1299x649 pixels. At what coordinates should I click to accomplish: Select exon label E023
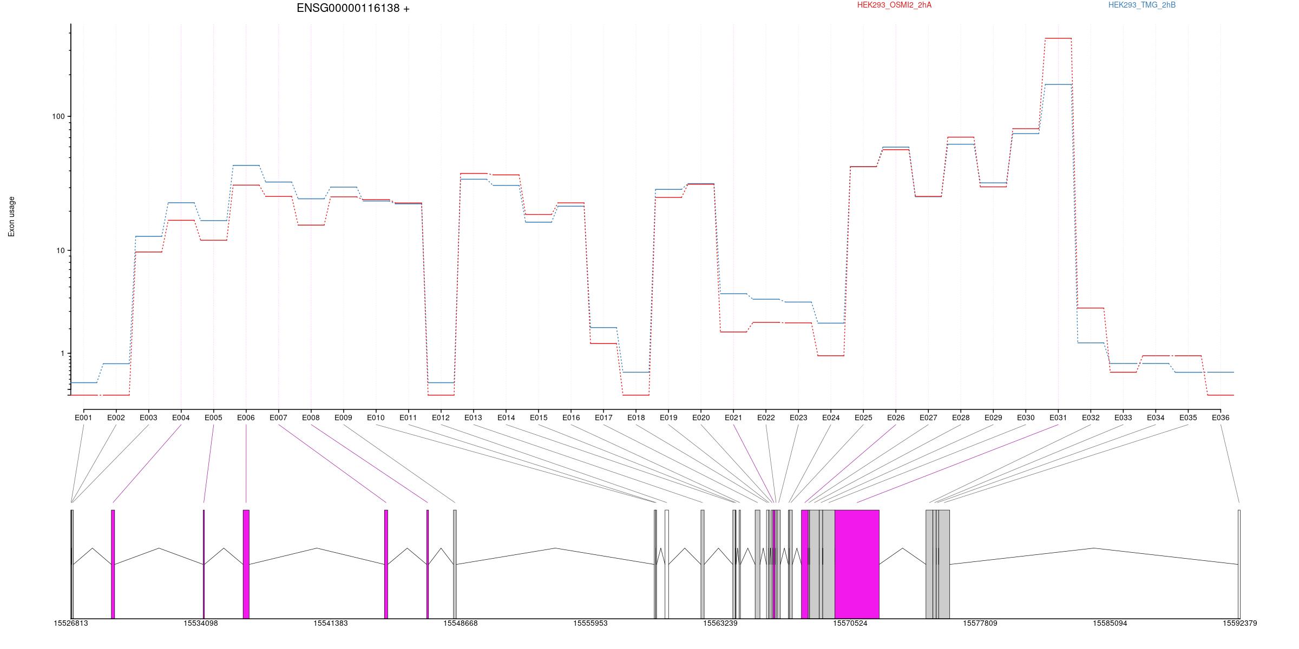pos(798,418)
